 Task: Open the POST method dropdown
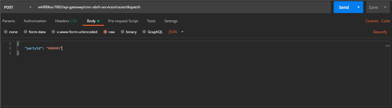18,7
